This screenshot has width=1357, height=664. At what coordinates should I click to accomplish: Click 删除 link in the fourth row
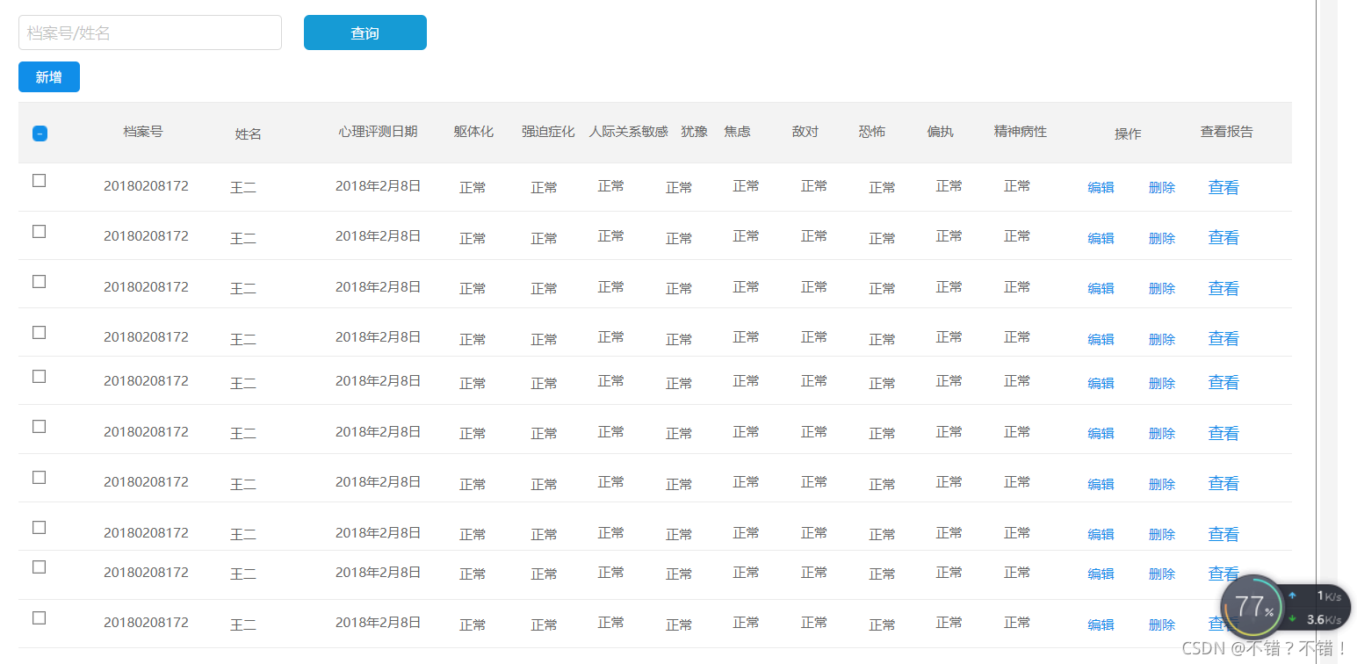pos(1162,339)
